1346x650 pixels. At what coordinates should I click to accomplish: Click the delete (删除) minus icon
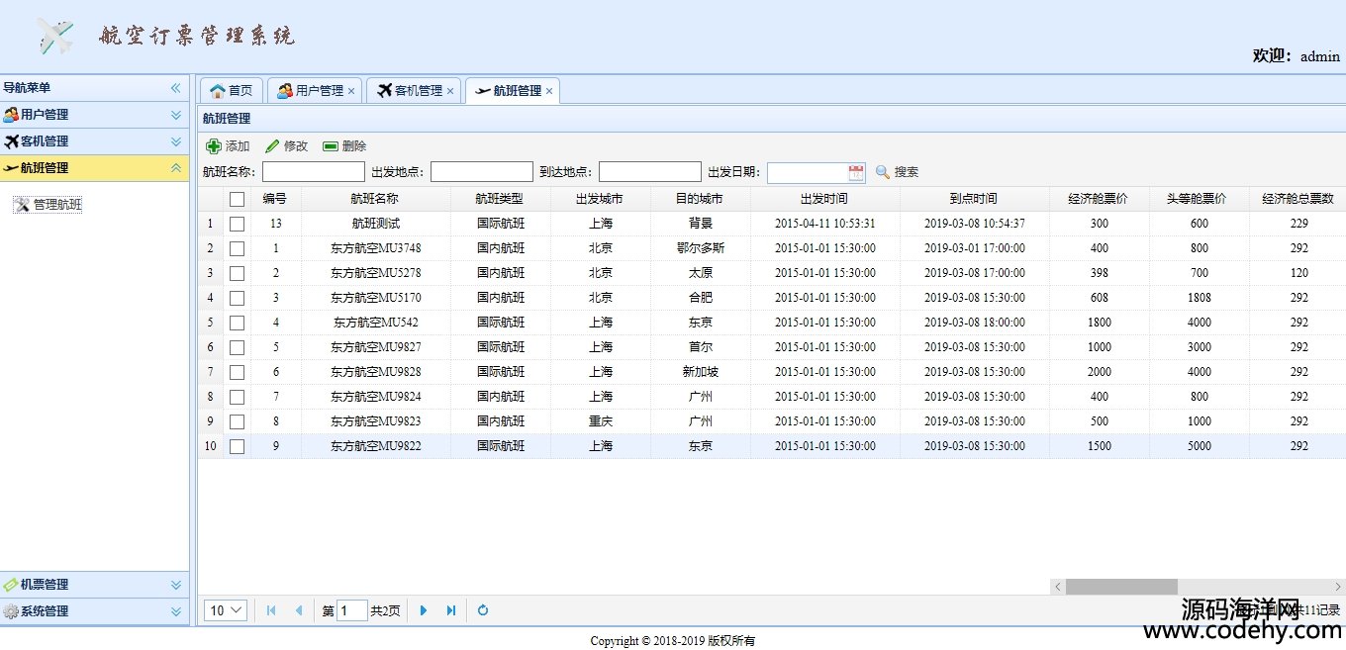click(x=331, y=146)
